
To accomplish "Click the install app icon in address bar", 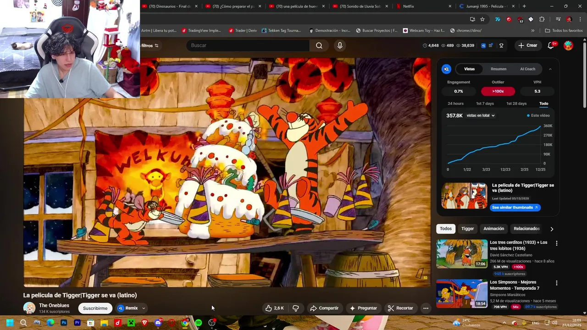I will [x=472, y=19].
